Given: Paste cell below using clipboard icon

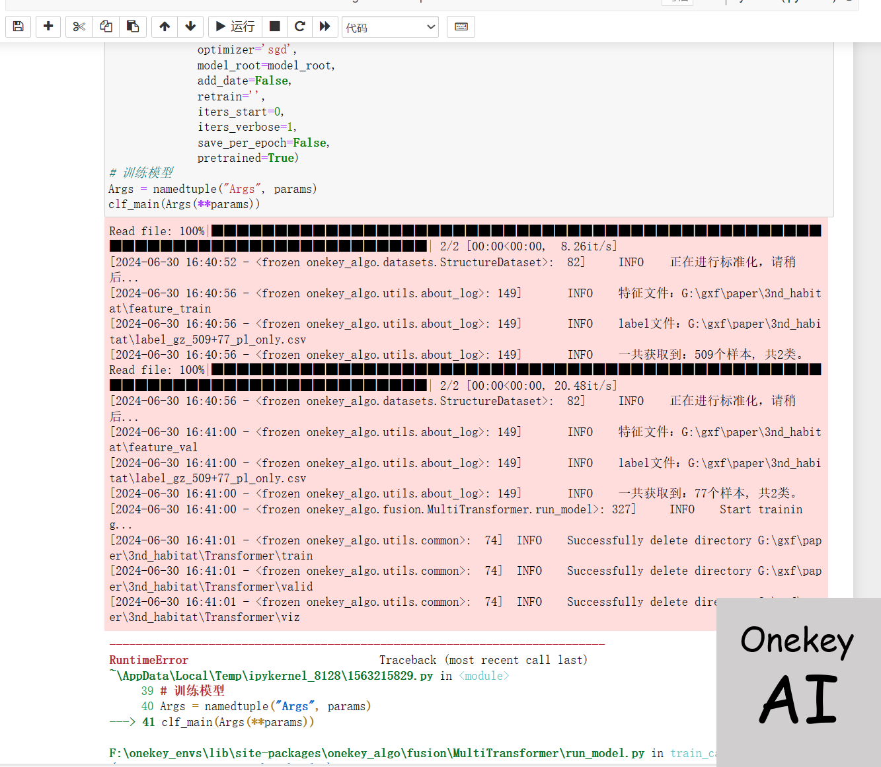Looking at the screenshot, I should pos(133,26).
